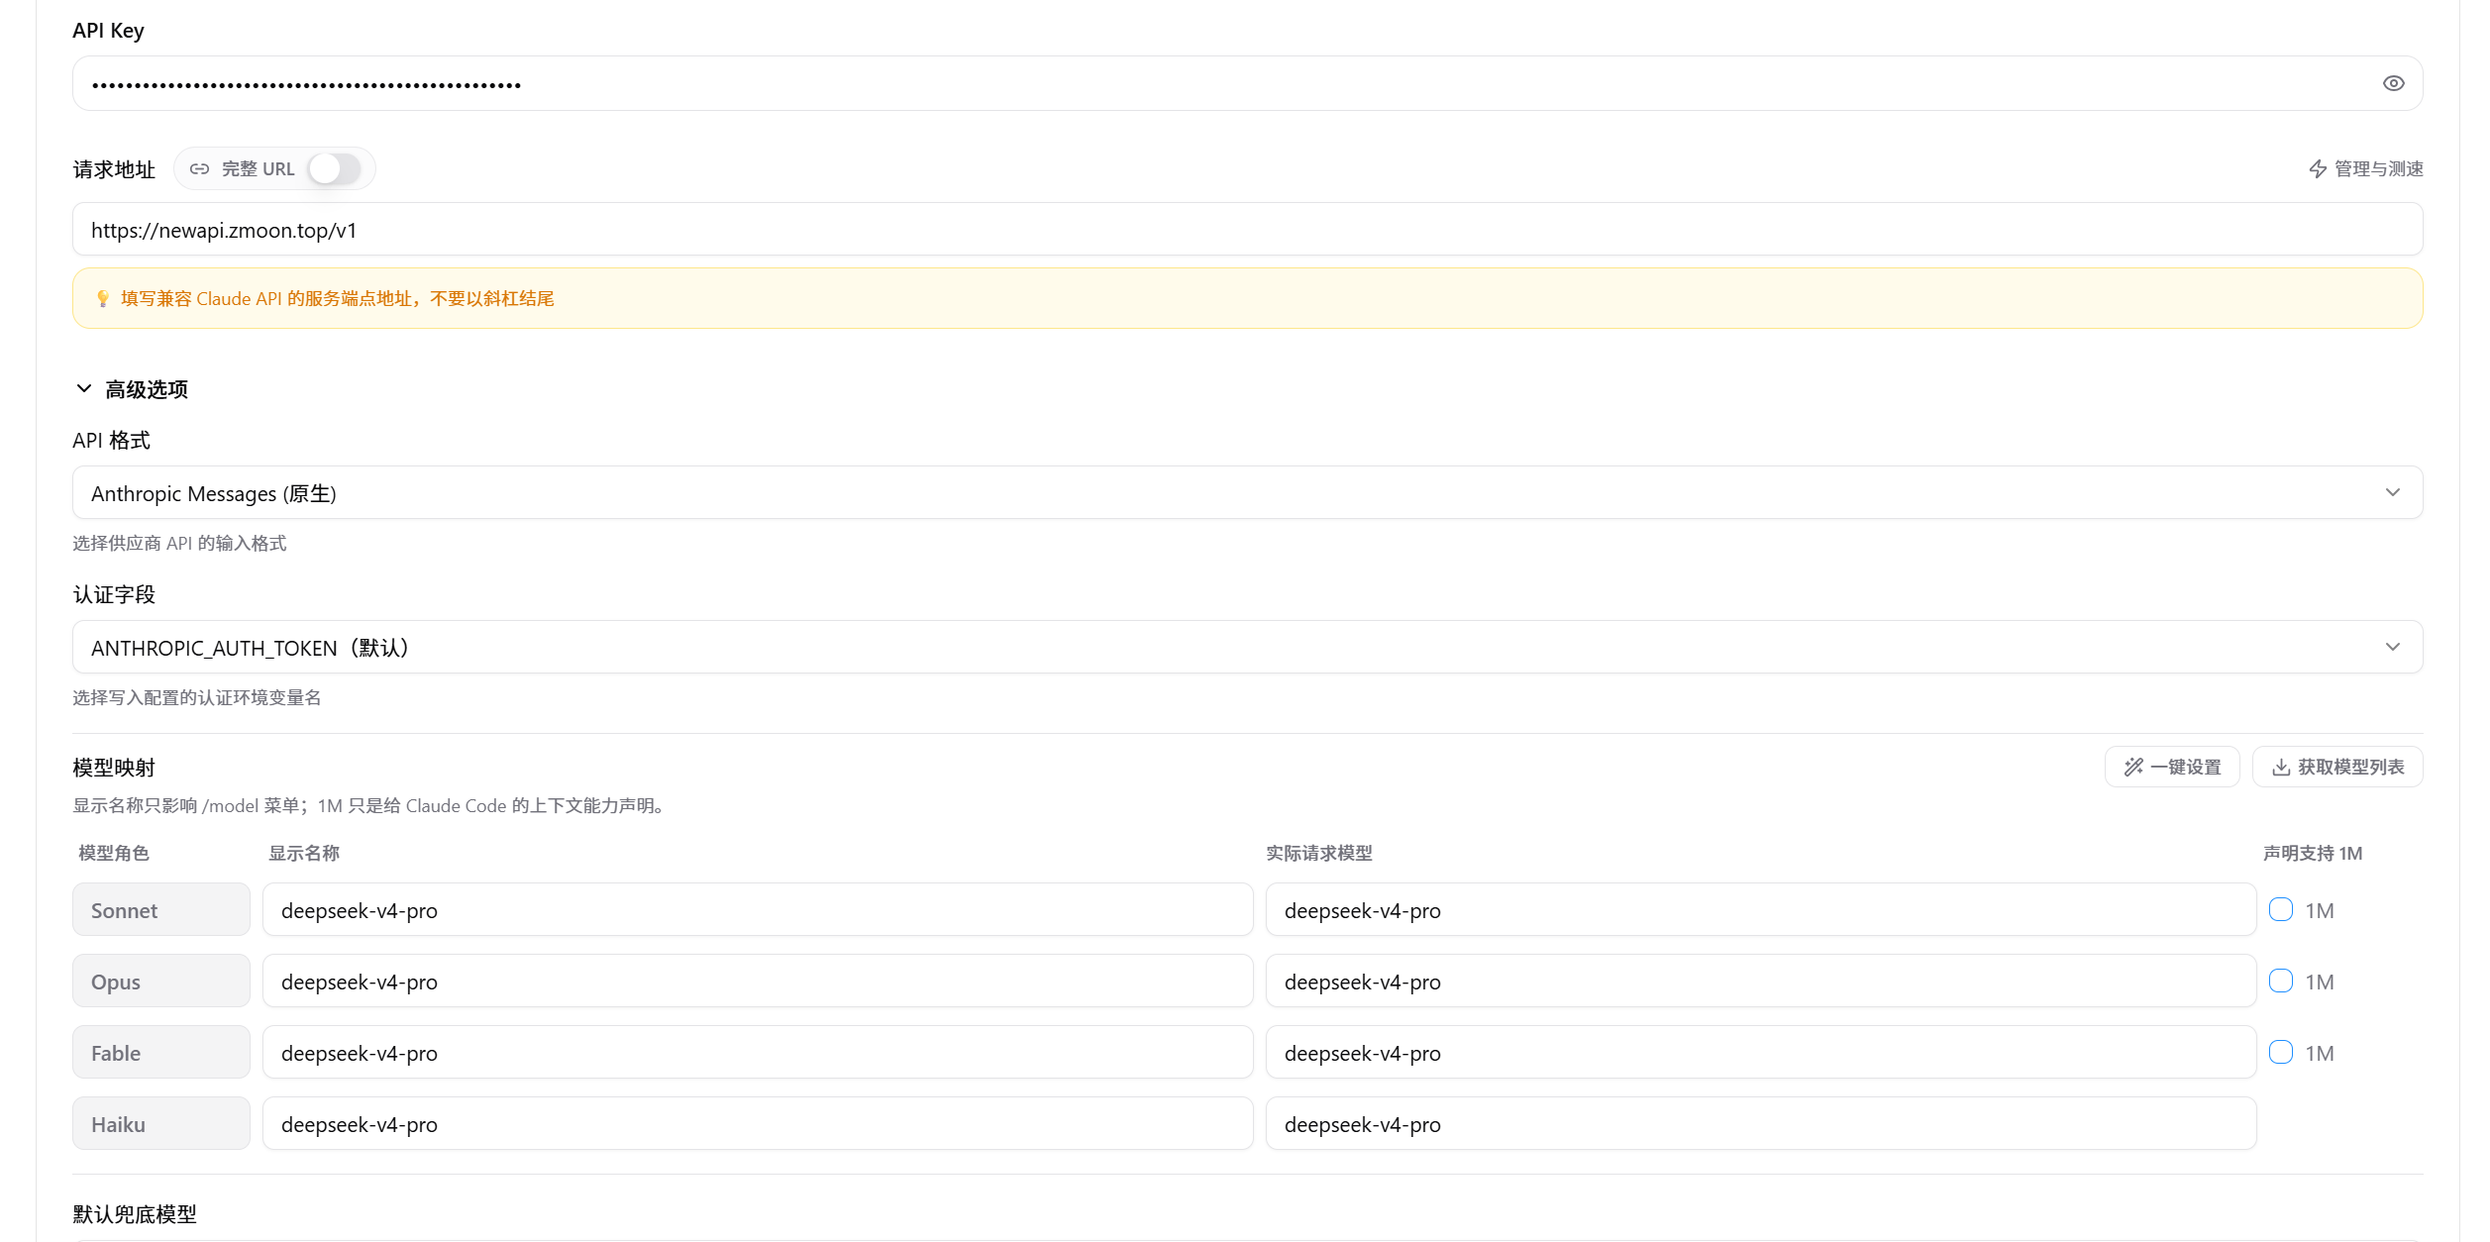Click the lightbulb hint icon

(103, 299)
